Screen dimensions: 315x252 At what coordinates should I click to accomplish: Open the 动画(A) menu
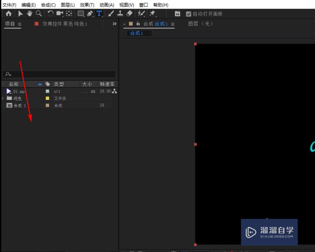(x=107, y=5)
